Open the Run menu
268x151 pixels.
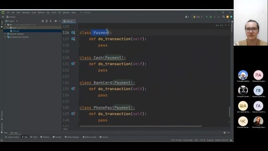tap(48, 13)
